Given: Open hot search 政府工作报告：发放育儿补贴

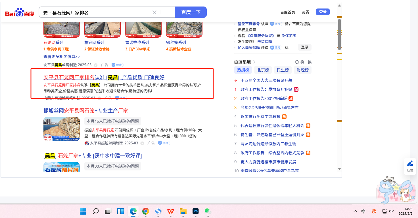Looking at the screenshot, I should [x=266, y=89].
